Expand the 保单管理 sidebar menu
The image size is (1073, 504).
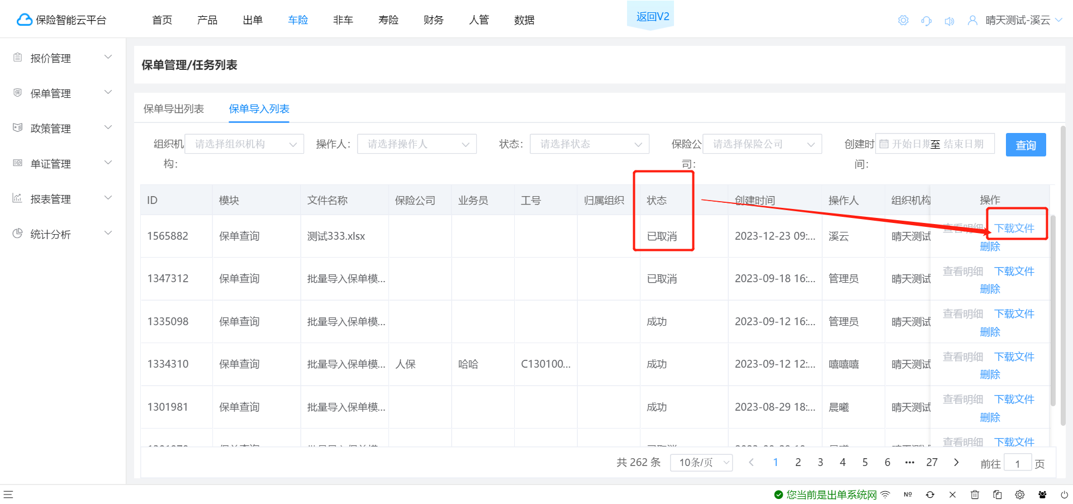(x=108, y=92)
